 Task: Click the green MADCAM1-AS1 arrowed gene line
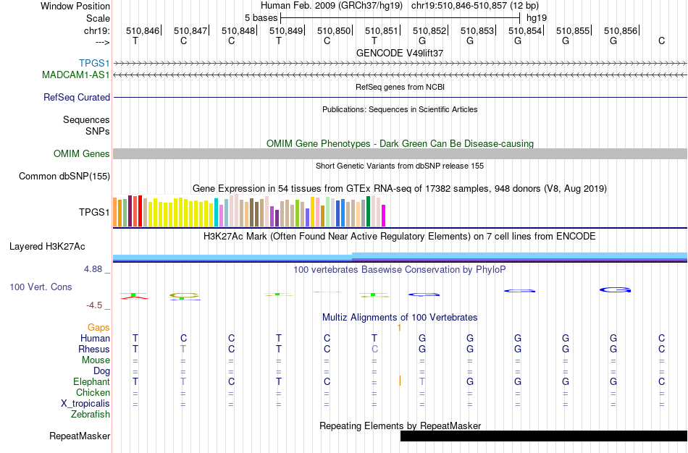point(400,75)
